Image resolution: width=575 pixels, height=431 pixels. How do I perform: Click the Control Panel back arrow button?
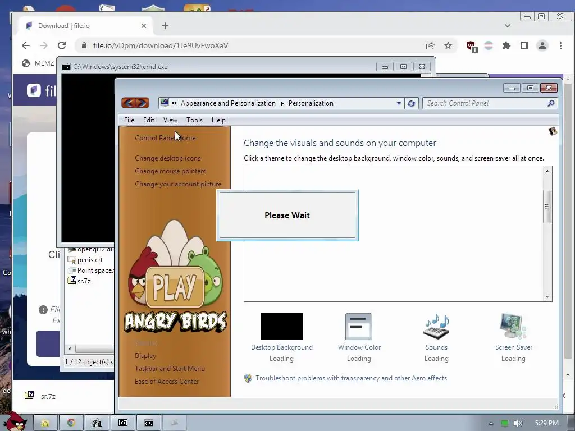coord(129,103)
